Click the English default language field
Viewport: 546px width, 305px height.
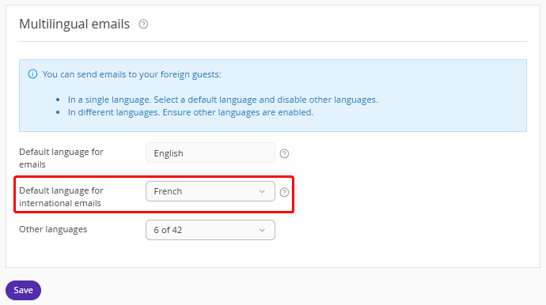(x=210, y=152)
